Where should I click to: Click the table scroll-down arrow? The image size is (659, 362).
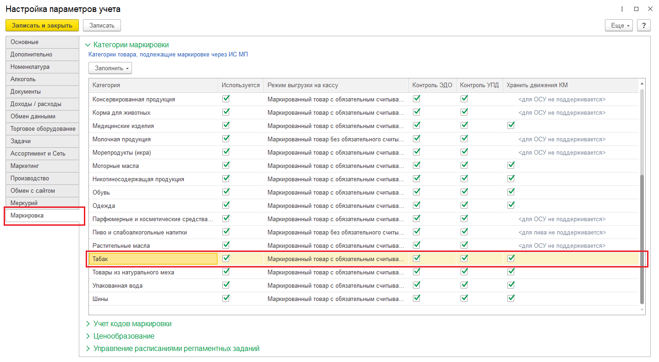[642, 310]
